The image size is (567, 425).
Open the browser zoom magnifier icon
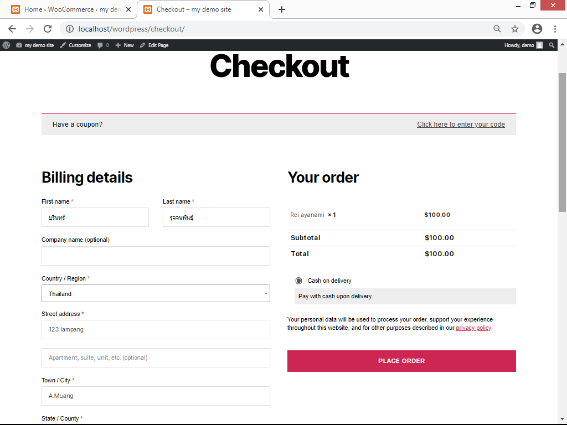click(497, 29)
